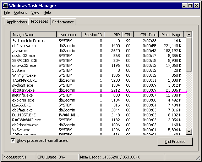
Task: Click the Task Manager title bar icon
Action: pyautogui.click(x=6, y=6)
